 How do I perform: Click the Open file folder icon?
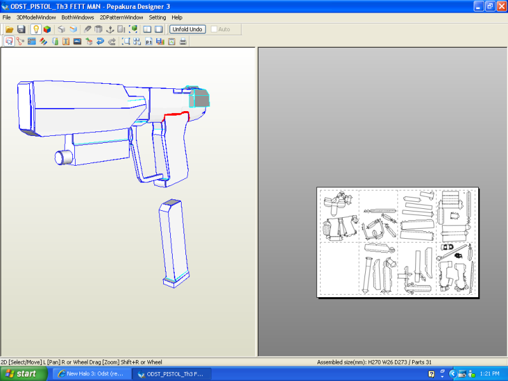[10, 29]
